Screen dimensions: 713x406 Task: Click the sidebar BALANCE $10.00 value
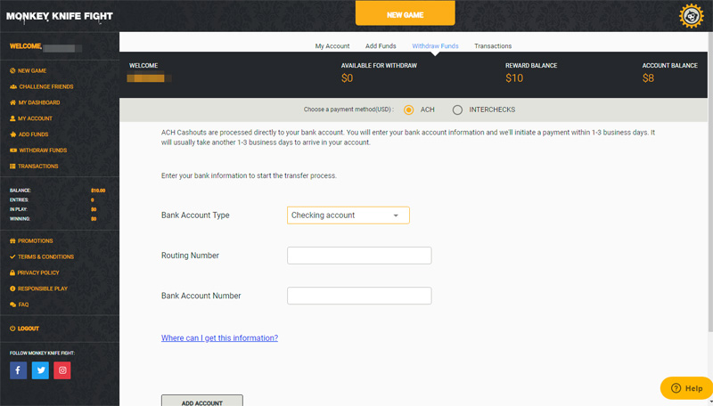[98, 191]
